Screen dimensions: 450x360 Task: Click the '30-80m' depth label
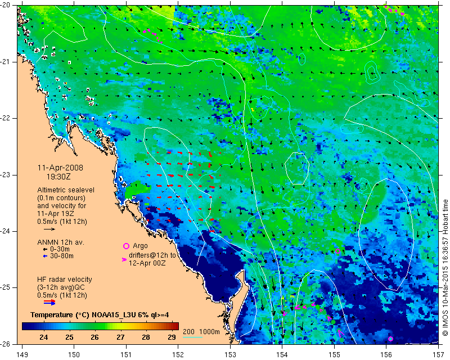coord(62,256)
